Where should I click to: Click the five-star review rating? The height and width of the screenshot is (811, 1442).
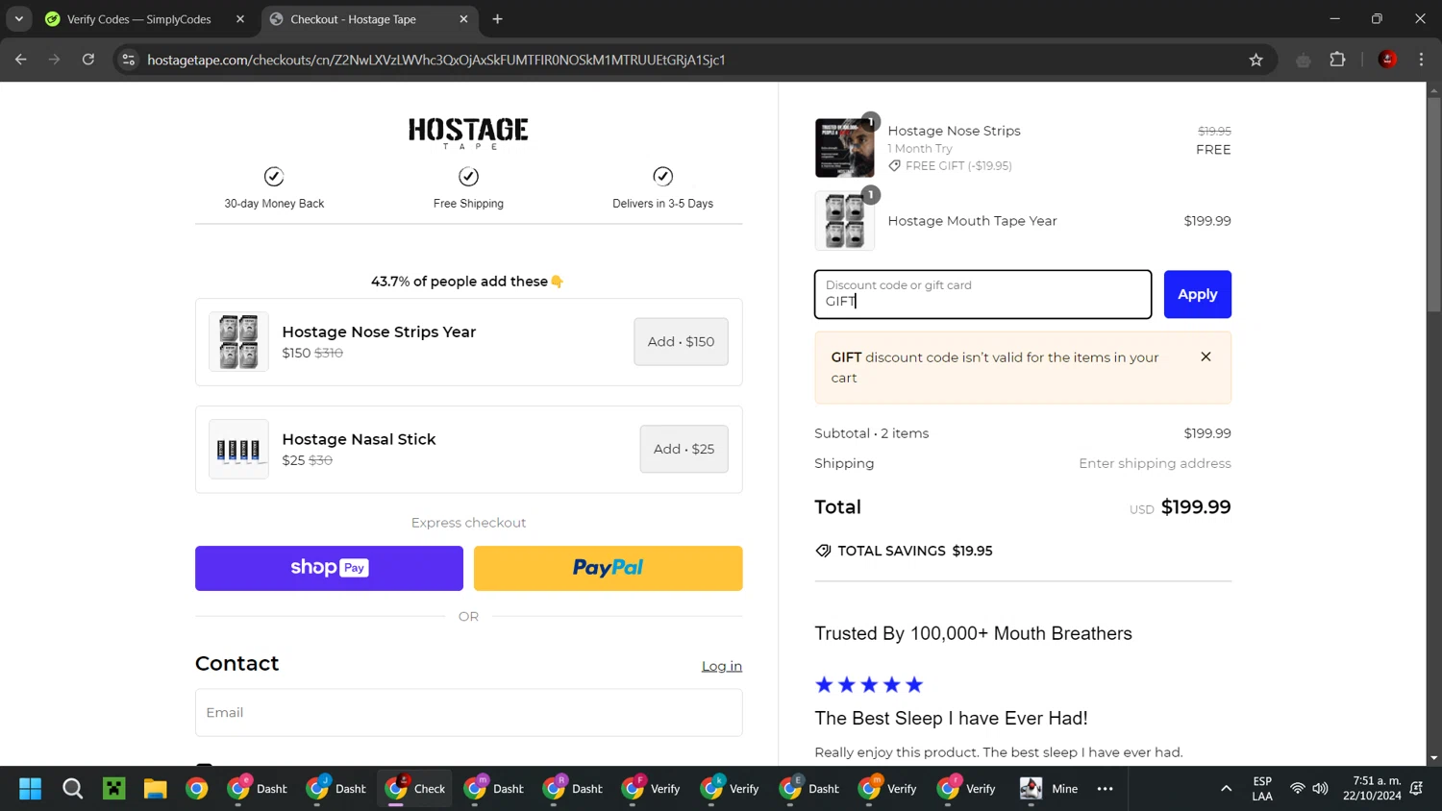[869, 684]
